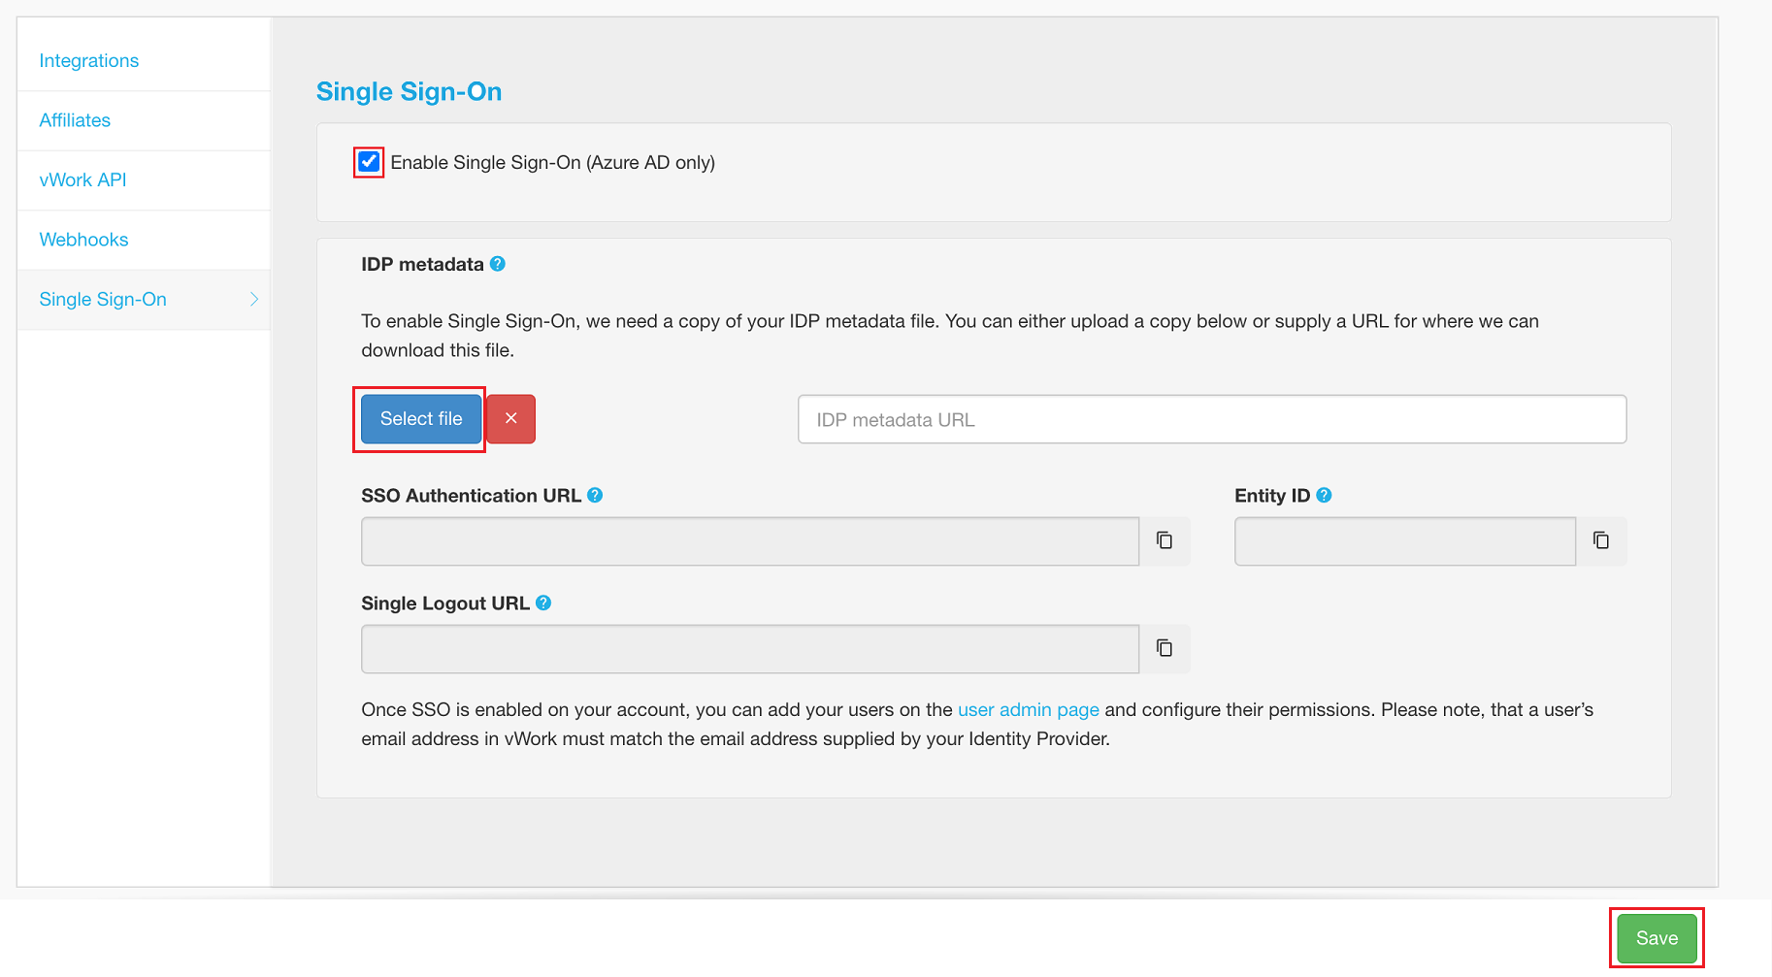This screenshot has width=1772, height=977.
Task: Save the Single Sign-On settings
Action: [x=1657, y=937]
